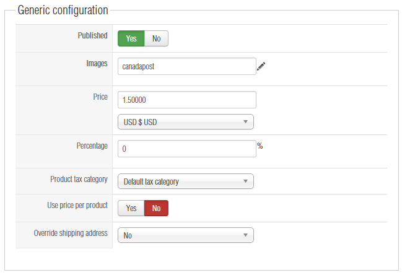The image size is (410, 275).
Task: Click the Generic configuration section heading
Action: click(x=63, y=11)
